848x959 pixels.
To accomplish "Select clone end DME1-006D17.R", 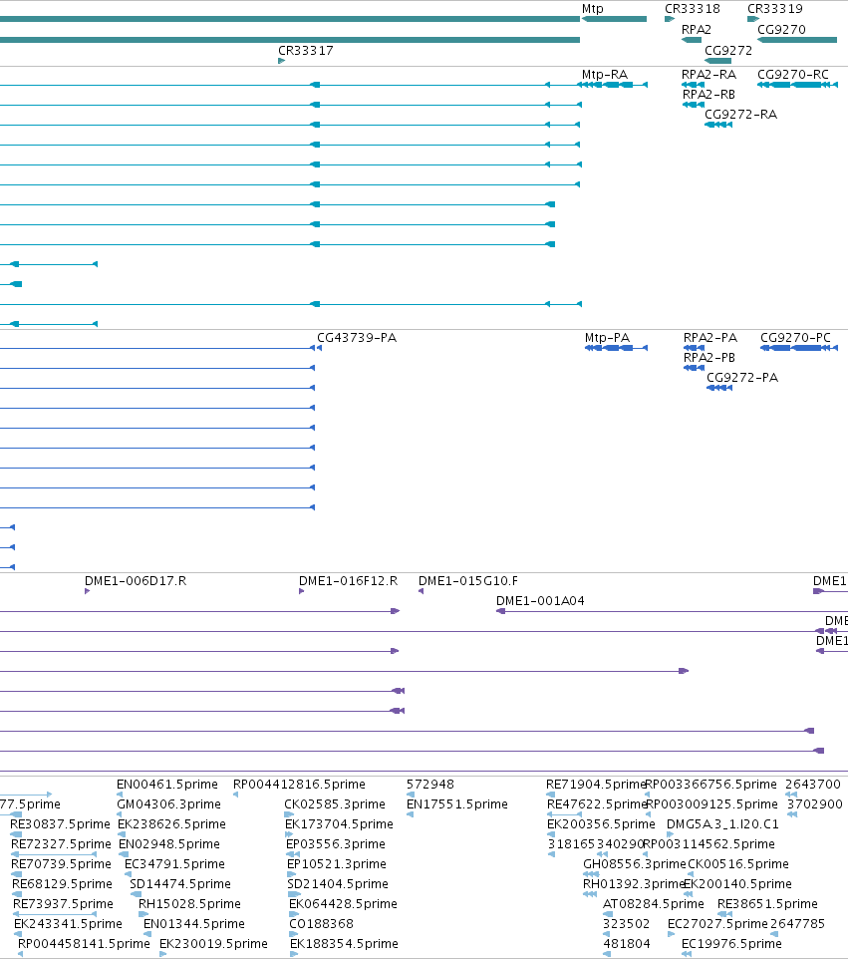I will point(136,581).
